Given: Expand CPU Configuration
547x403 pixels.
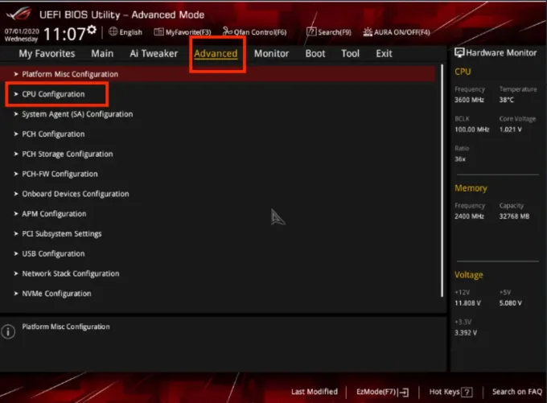Looking at the screenshot, I should [x=53, y=94].
